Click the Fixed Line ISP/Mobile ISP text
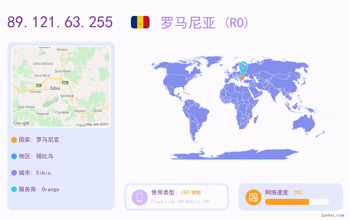The image size is (350, 220). coord(180,202)
